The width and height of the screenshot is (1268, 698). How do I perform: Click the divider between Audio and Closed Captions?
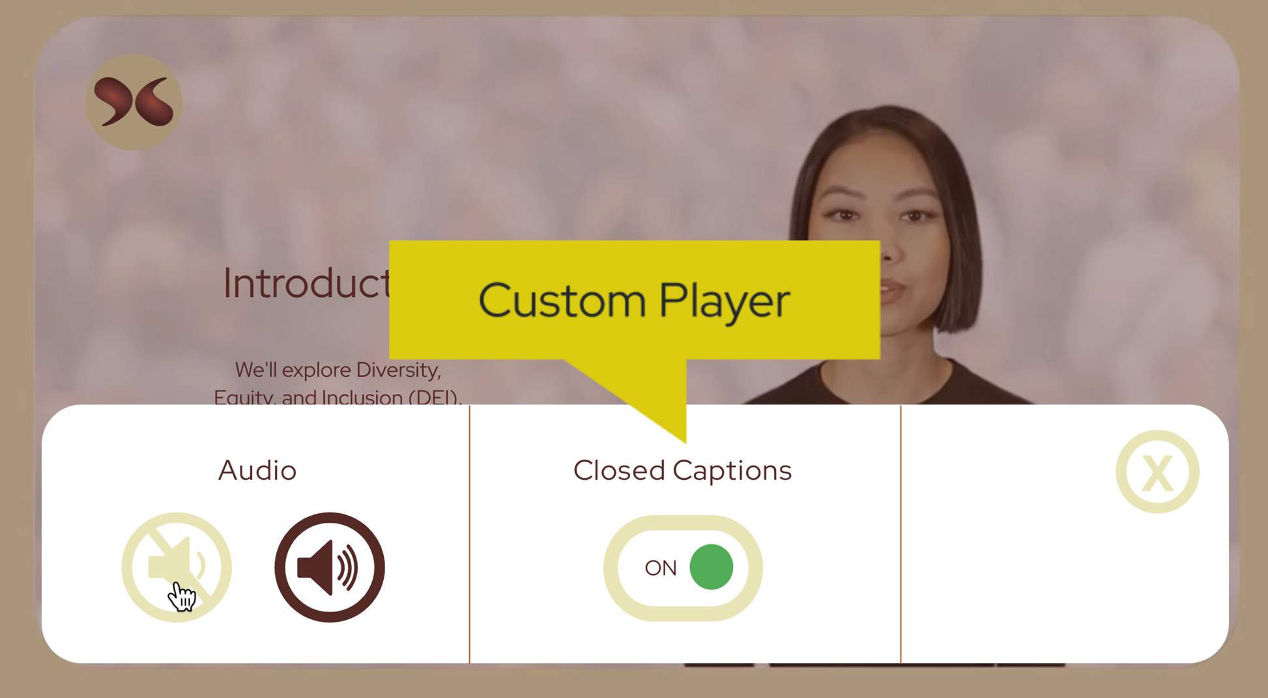click(469, 534)
